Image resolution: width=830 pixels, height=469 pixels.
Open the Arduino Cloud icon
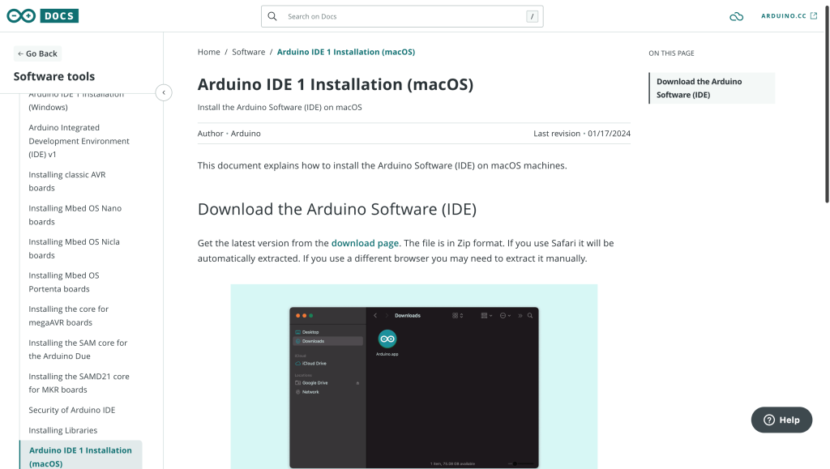pos(736,16)
